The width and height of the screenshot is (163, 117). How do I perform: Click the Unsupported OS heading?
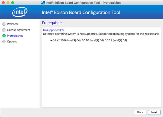(x=53, y=30)
